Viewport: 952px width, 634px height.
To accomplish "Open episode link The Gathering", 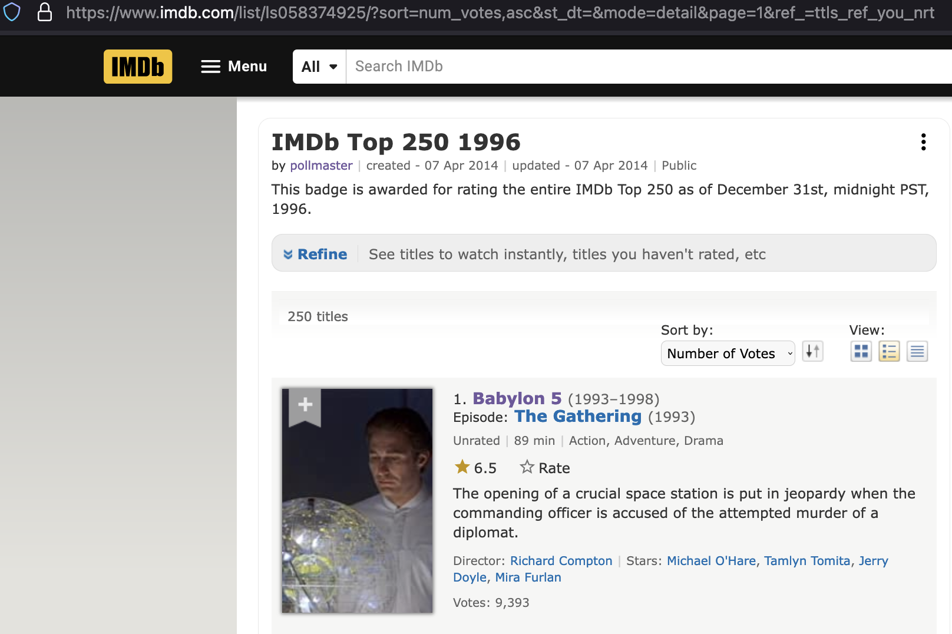I will pos(577,417).
